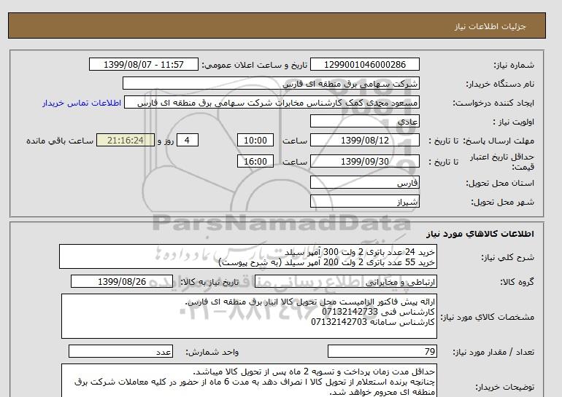Viewport: 562px width, 397px height.
Task: Click the label مشخصات کالای مورد نیاز
Action: (x=487, y=317)
